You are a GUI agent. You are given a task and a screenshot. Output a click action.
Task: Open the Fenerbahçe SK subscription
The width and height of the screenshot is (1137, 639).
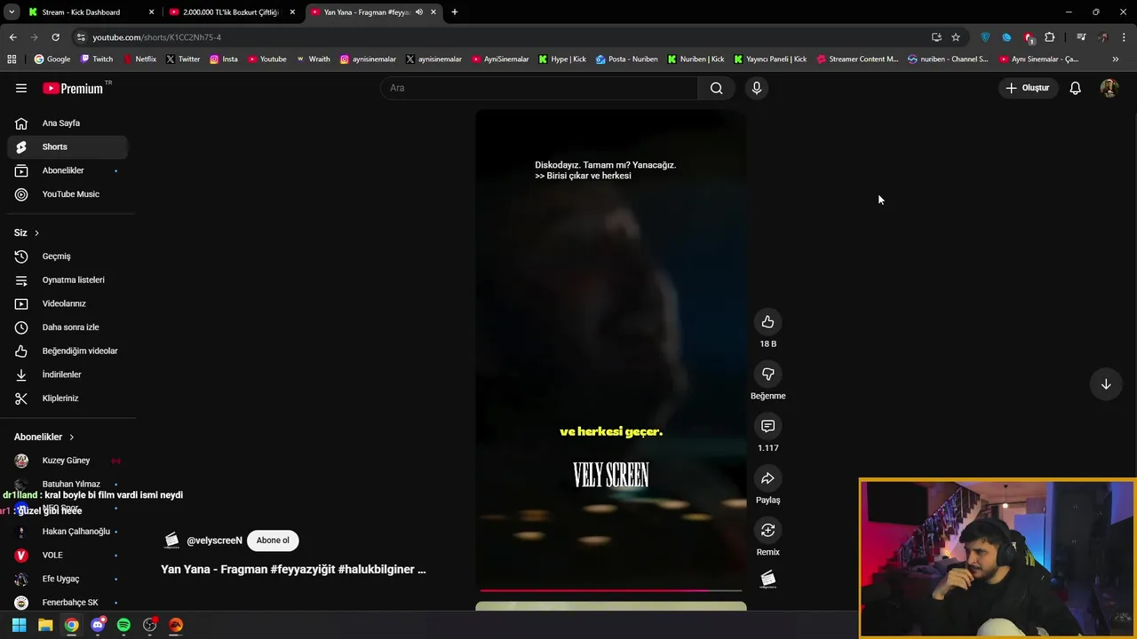[x=68, y=603]
